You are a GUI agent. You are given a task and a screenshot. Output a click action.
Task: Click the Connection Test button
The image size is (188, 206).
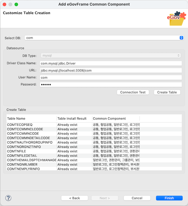click(x=133, y=92)
